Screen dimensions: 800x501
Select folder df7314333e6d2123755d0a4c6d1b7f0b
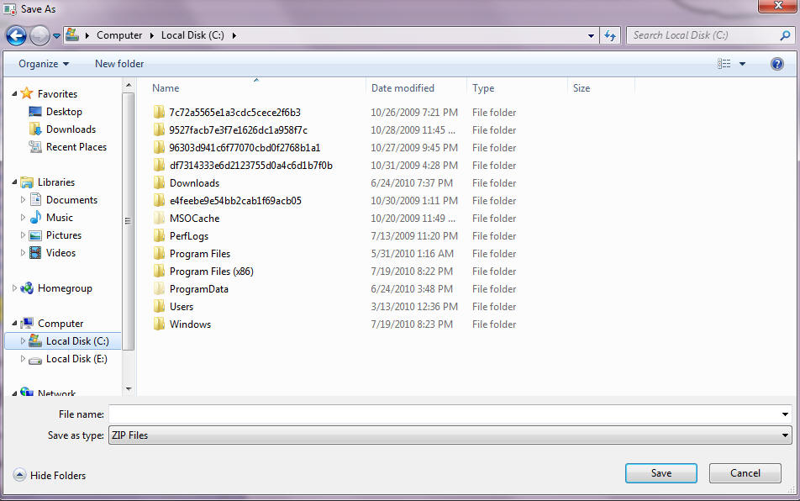pyautogui.click(x=251, y=166)
